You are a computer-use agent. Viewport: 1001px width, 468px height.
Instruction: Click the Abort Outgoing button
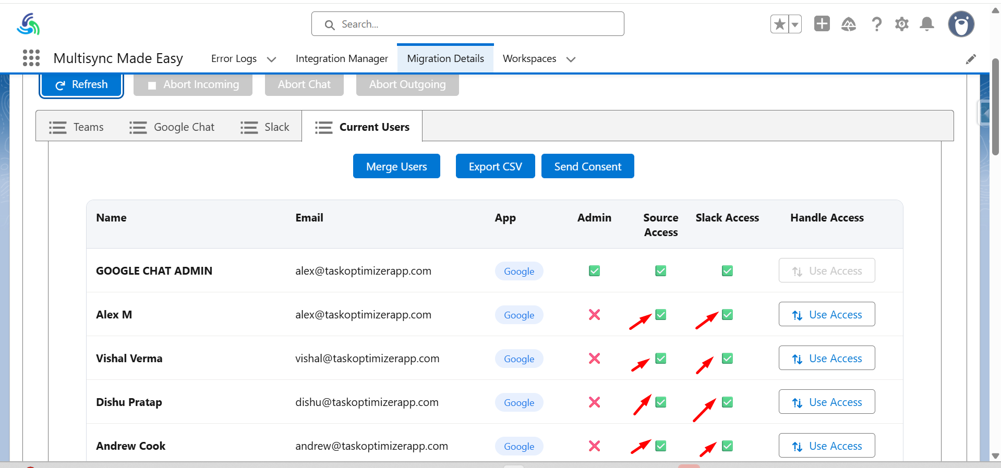point(407,84)
